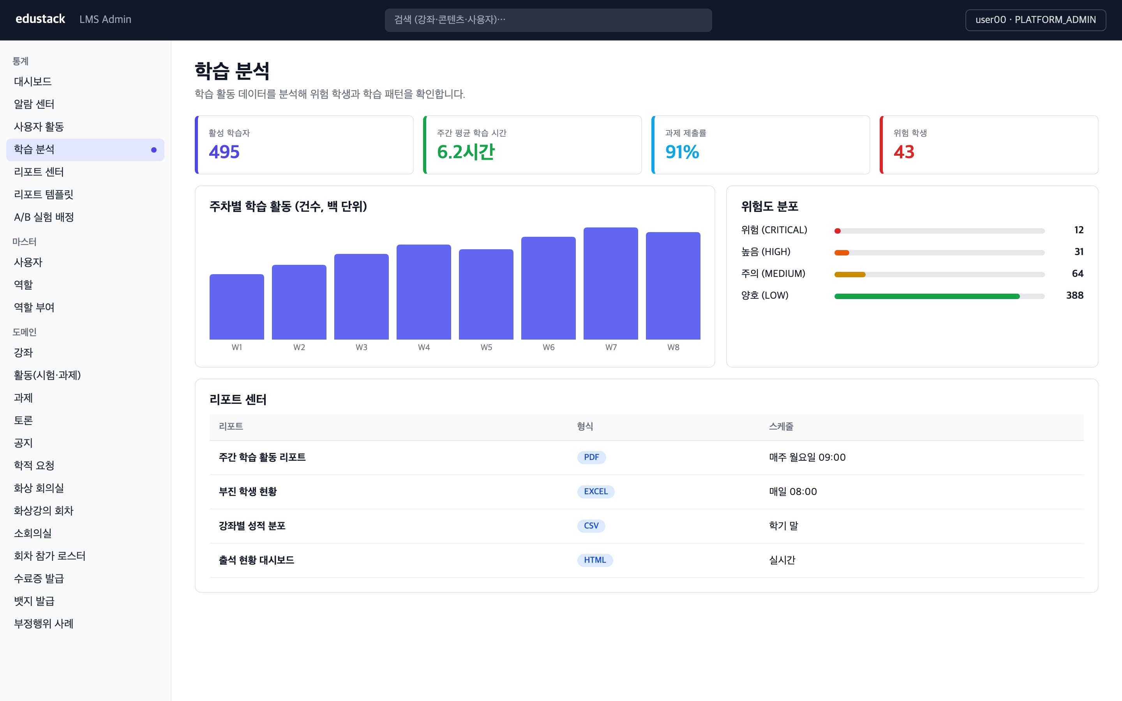The height and width of the screenshot is (701, 1122).
Task: Select 사용자 활동 menu item
Action: pos(85,127)
